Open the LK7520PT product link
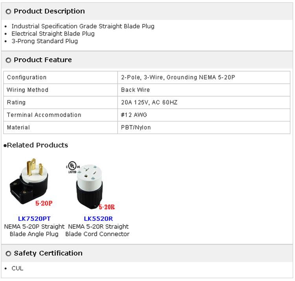Viewport: 295px width, 281px height. tap(34, 219)
